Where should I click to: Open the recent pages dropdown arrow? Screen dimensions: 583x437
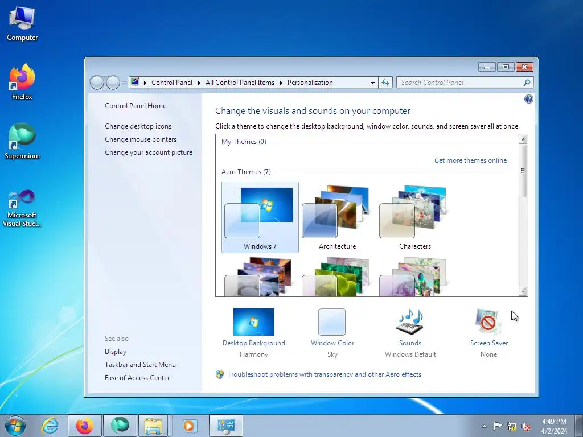click(x=124, y=83)
